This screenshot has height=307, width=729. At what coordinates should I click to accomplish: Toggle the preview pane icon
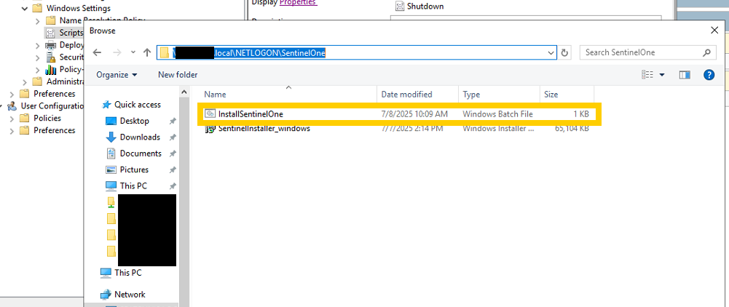pyautogui.click(x=684, y=75)
